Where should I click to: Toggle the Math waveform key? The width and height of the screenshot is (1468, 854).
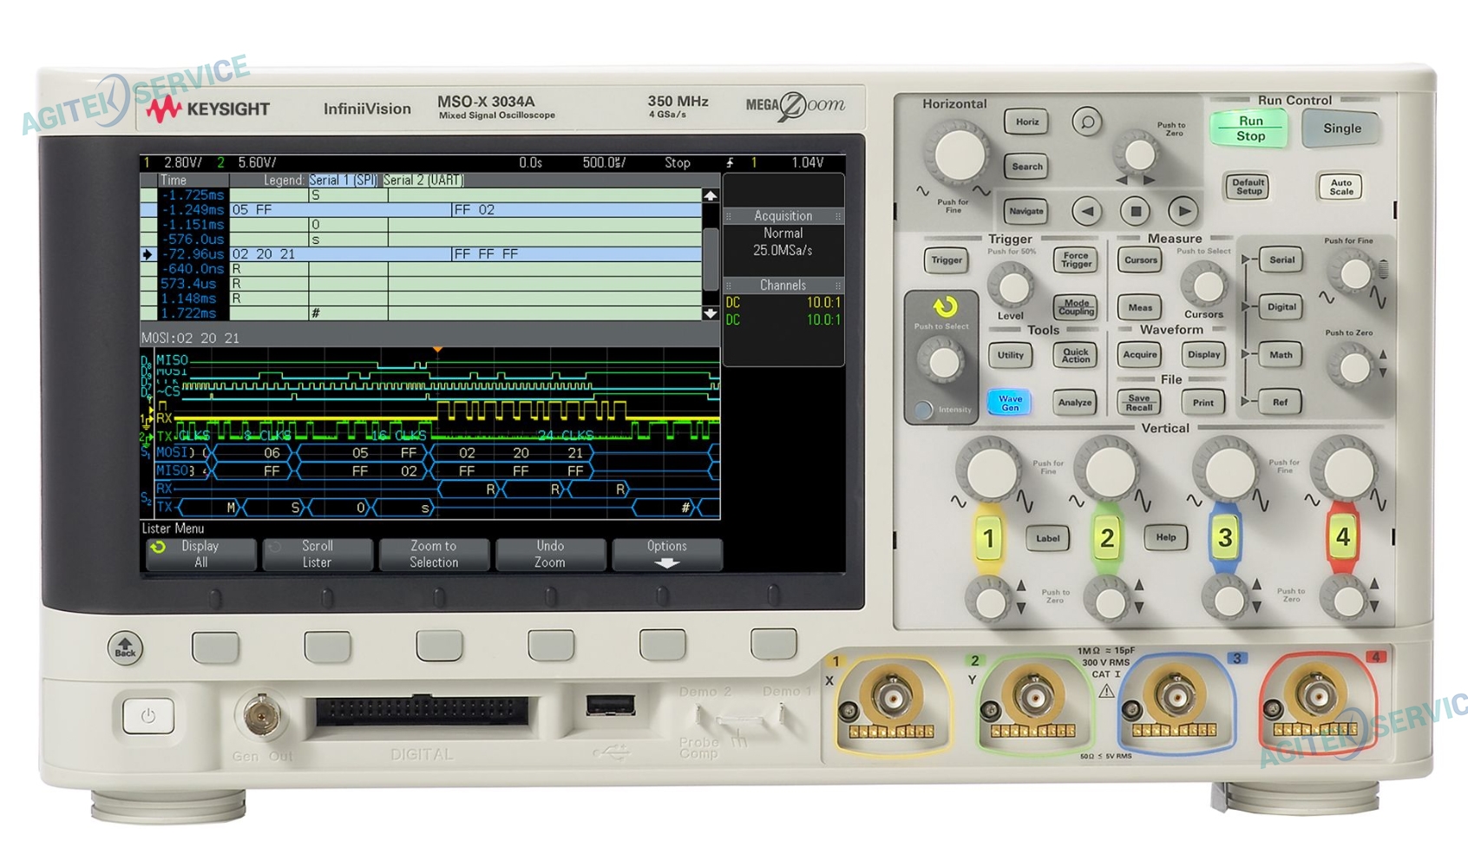click(x=1281, y=355)
